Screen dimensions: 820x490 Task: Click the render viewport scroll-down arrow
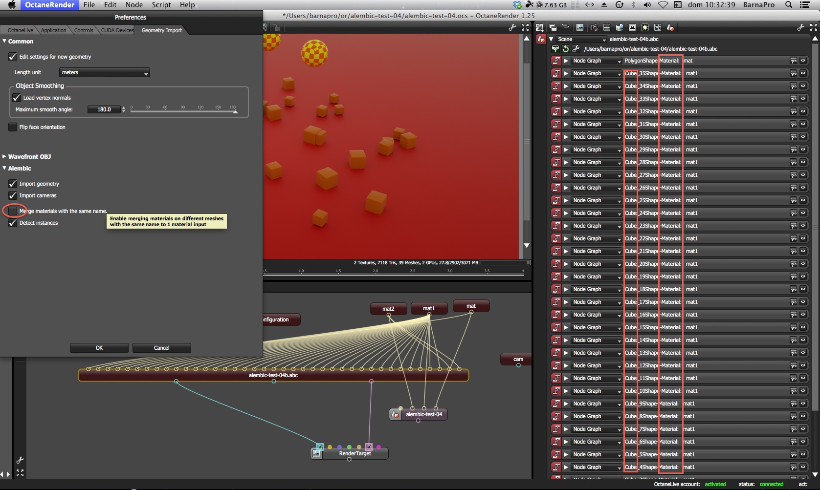coord(527,246)
